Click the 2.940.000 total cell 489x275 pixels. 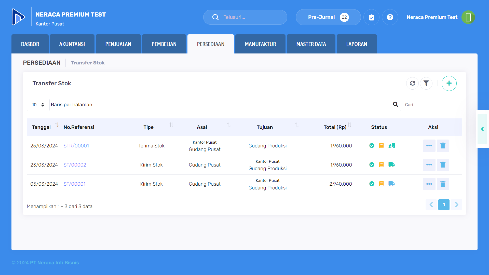[341, 184]
